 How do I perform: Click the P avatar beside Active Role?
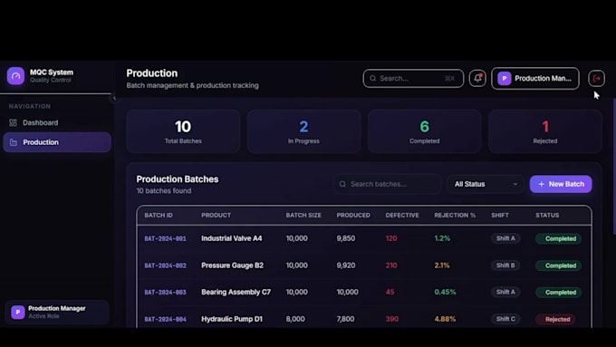click(18, 312)
